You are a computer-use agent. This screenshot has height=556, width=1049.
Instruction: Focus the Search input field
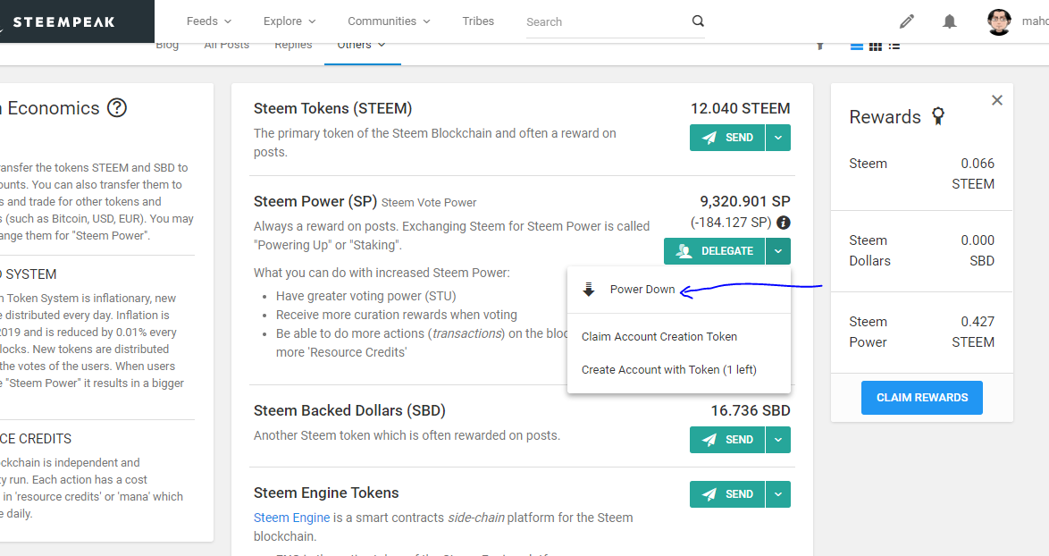pos(603,21)
